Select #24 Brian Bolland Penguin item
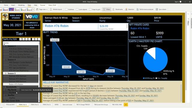Image resolution: width=192 pixels, height=108 pixels. pyautogui.click(x=20, y=49)
